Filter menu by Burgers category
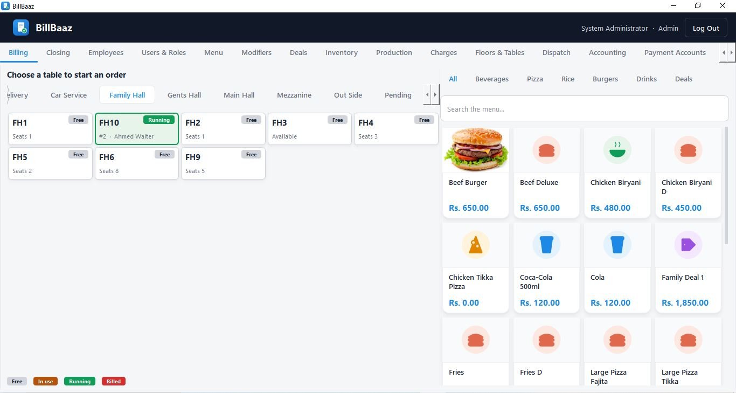The height and width of the screenshot is (393, 736). click(606, 79)
